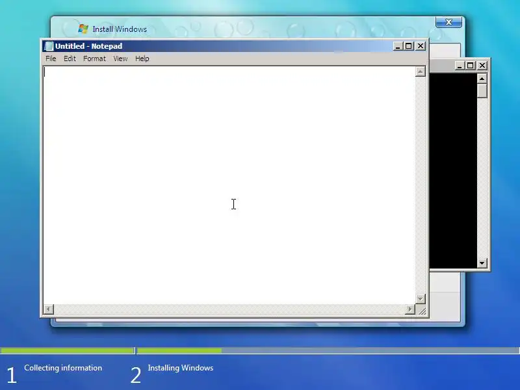520x390 pixels.
Task: Maximize the Notepad window
Action: 409,46
